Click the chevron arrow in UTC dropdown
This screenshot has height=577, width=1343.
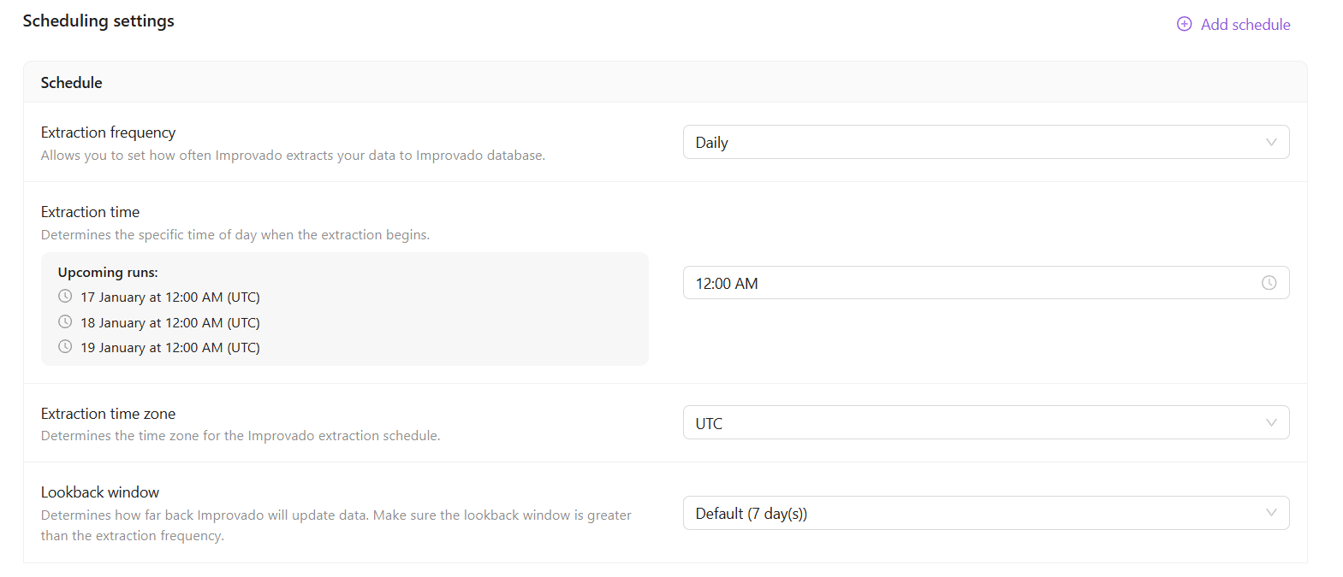1271,423
